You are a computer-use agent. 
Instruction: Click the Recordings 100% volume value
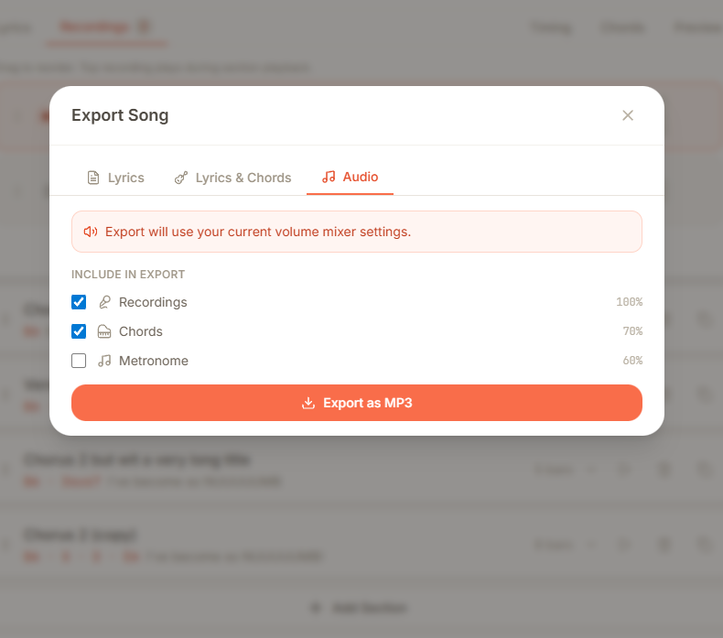[629, 302]
